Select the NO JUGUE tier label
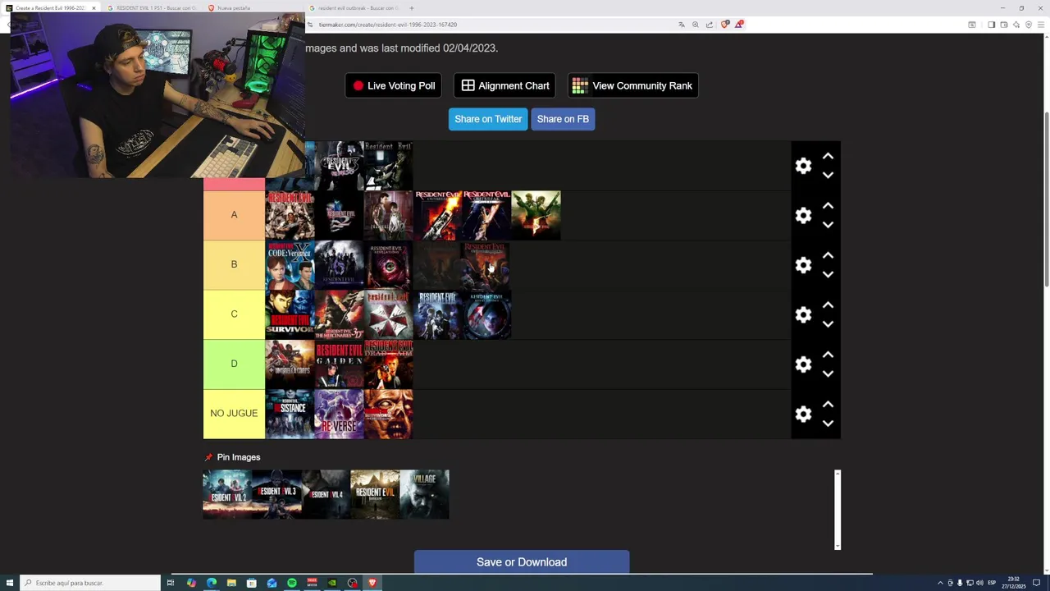This screenshot has height=591, width=1050. [234, 414]
